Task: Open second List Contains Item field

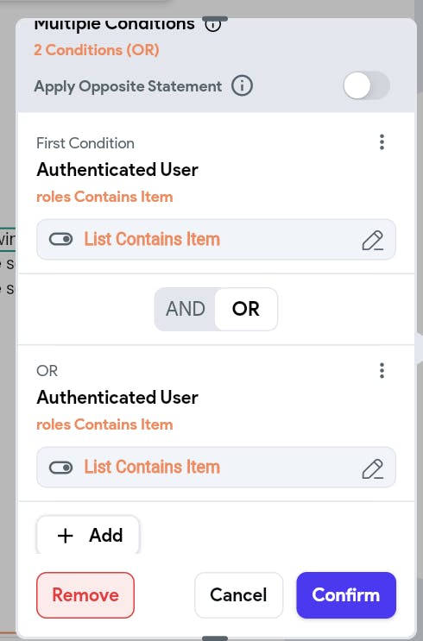Action: pyautogui.click(x=216, y=468)
